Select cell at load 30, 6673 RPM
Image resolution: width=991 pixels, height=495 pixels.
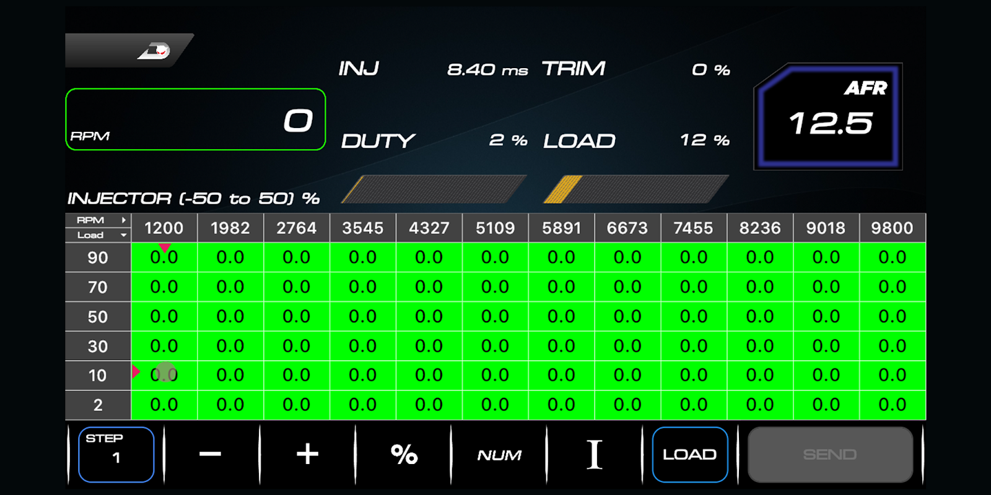point(627,346)
